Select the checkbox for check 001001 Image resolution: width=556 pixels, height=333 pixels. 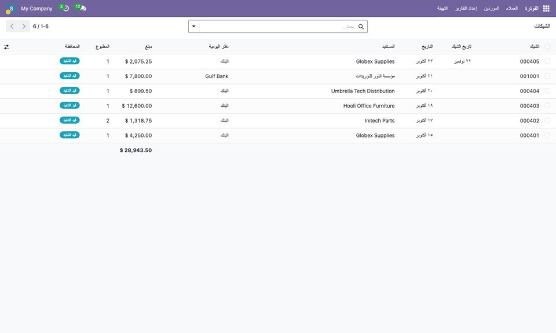(547, 76)
